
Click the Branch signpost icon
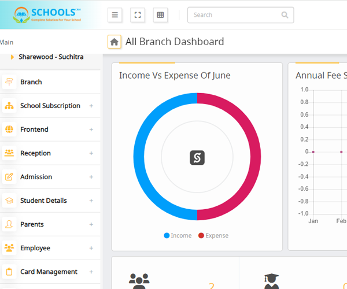9,82
